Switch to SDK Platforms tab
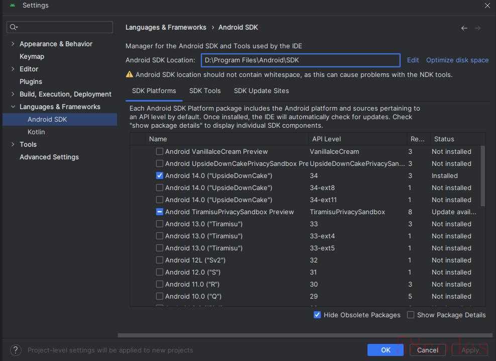496x361 pixels. [154, 91]
